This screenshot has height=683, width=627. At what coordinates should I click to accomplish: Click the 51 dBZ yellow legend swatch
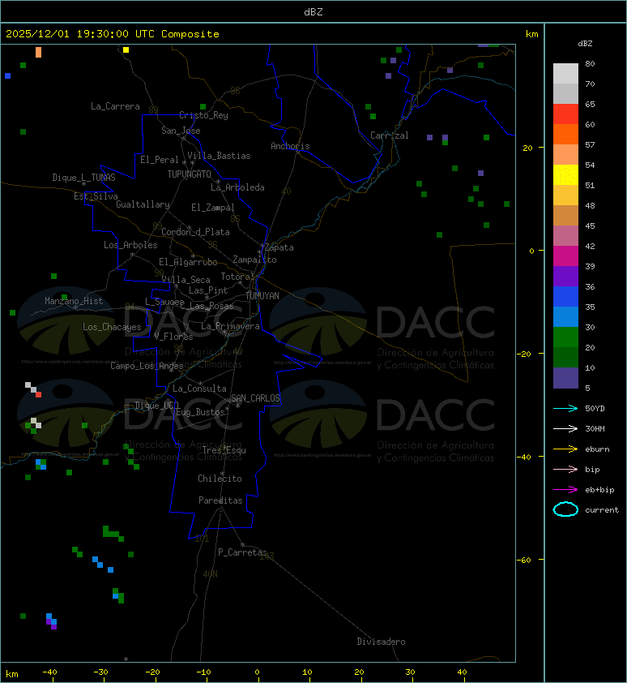pyautogui.click(x=565, y=174)
